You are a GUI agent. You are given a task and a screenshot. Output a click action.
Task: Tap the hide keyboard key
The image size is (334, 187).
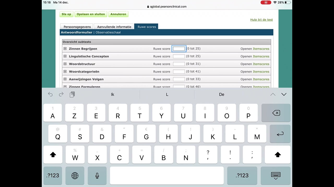point(276,176)
